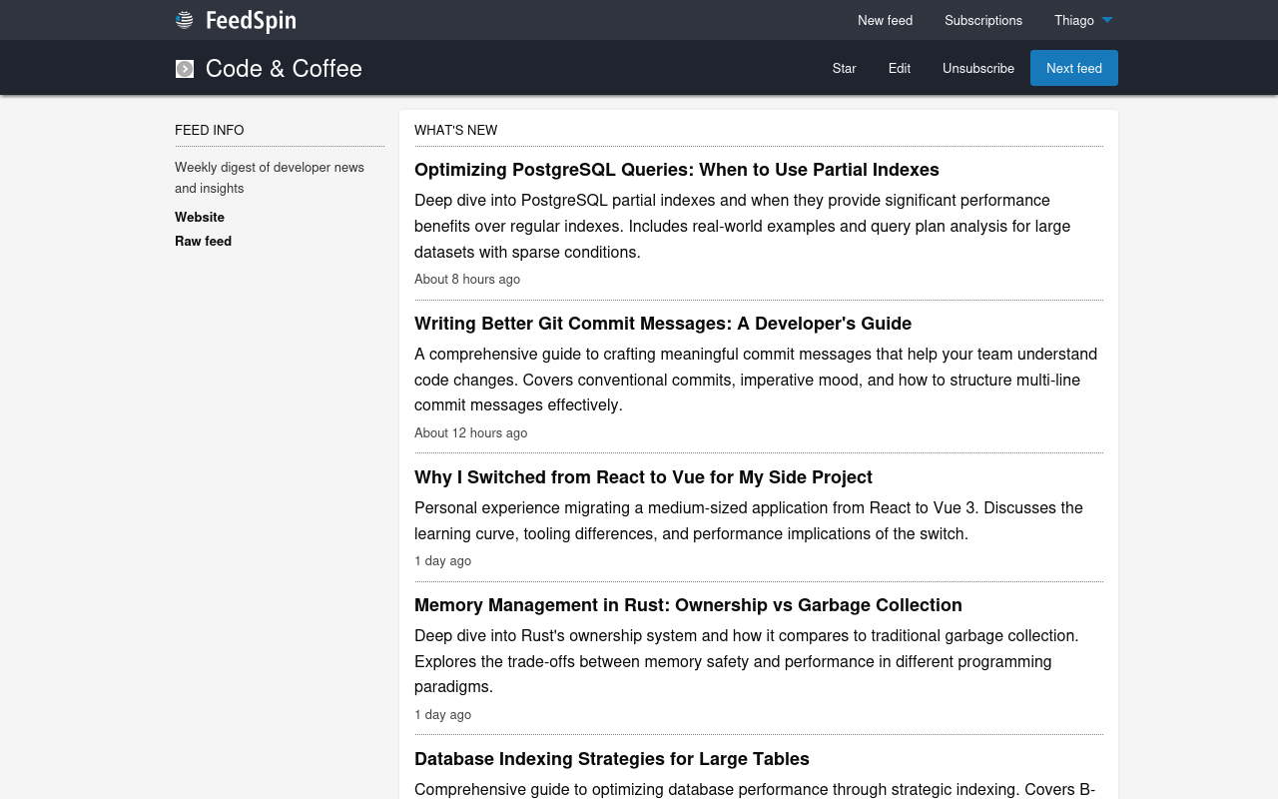Star the Code & Coffee feed
The image size is (1278, 799).
coord(844,68)
